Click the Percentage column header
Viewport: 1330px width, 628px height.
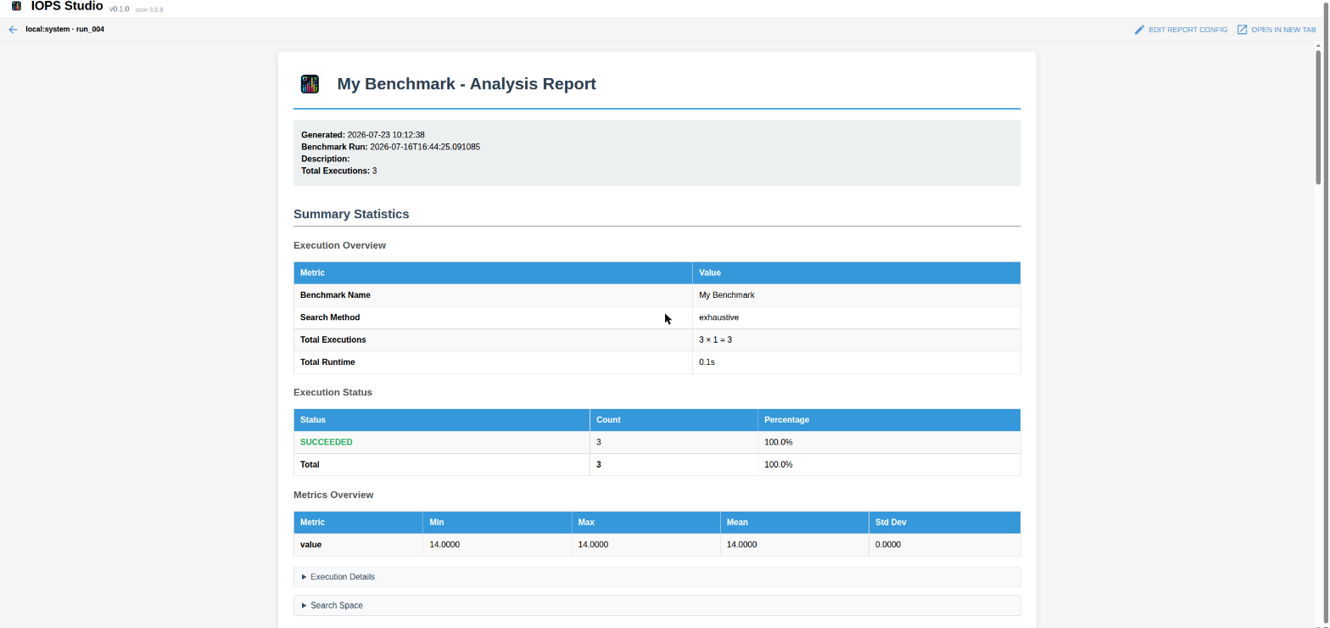pos(889,420)
